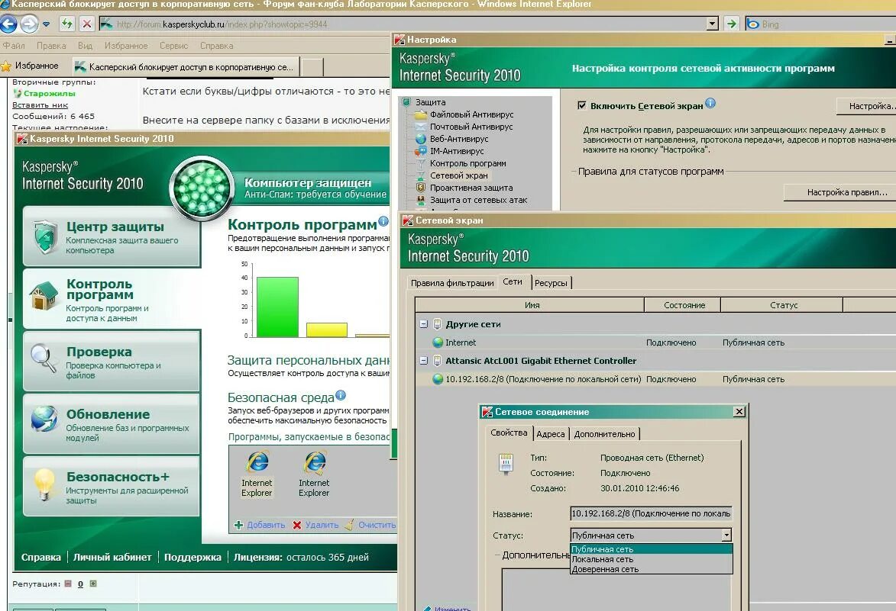Viewport: 896px width, 611px height.
Task: Open the Обновление globe section
Action: (112, 424)
